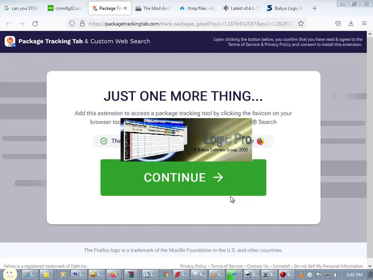373x280 pixels.
Task: Open the Contact Us footer link
Action: coord(258,266)
